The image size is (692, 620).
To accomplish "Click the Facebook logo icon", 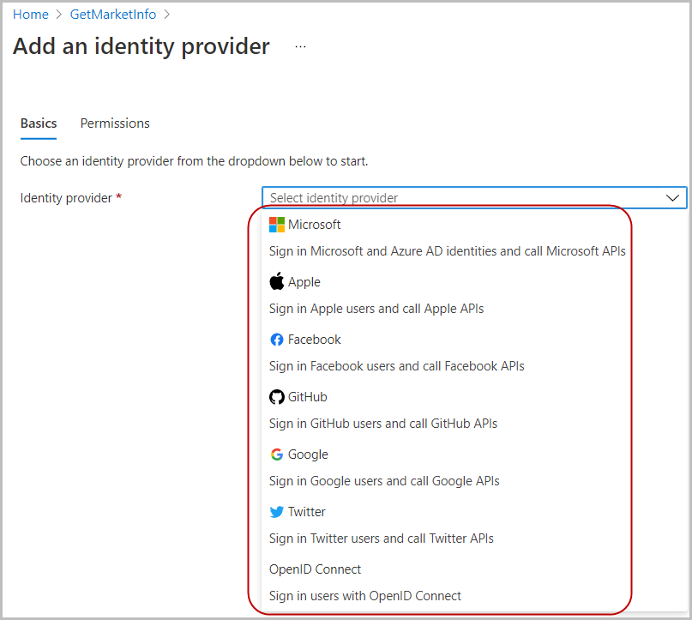I will click(276, 340).
